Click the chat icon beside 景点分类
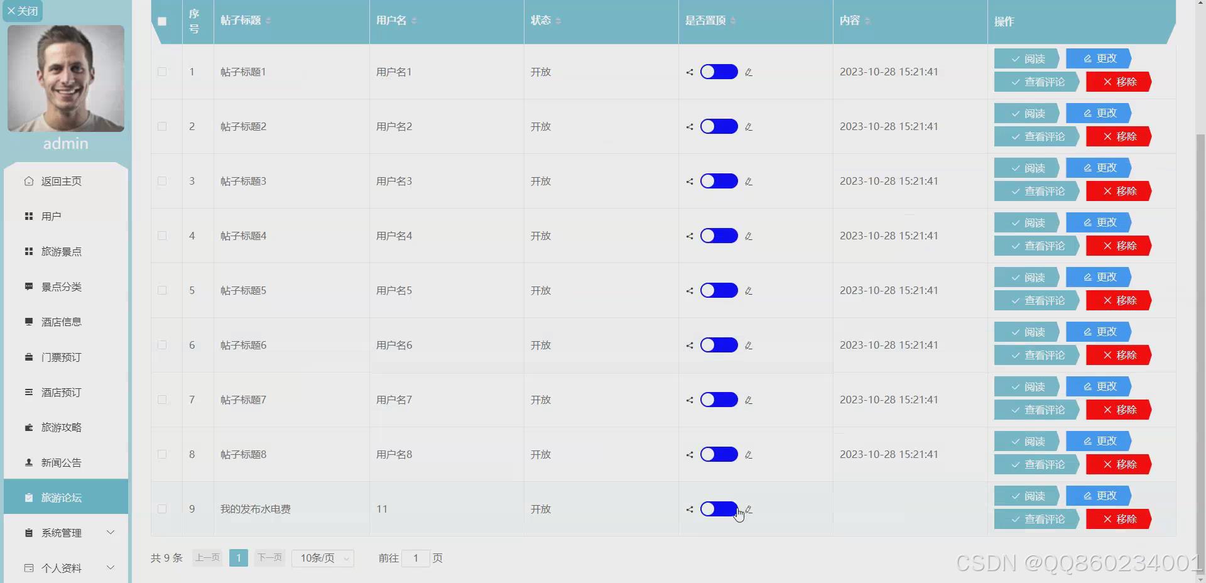The image size is (1206, 583). pos(29,286)
